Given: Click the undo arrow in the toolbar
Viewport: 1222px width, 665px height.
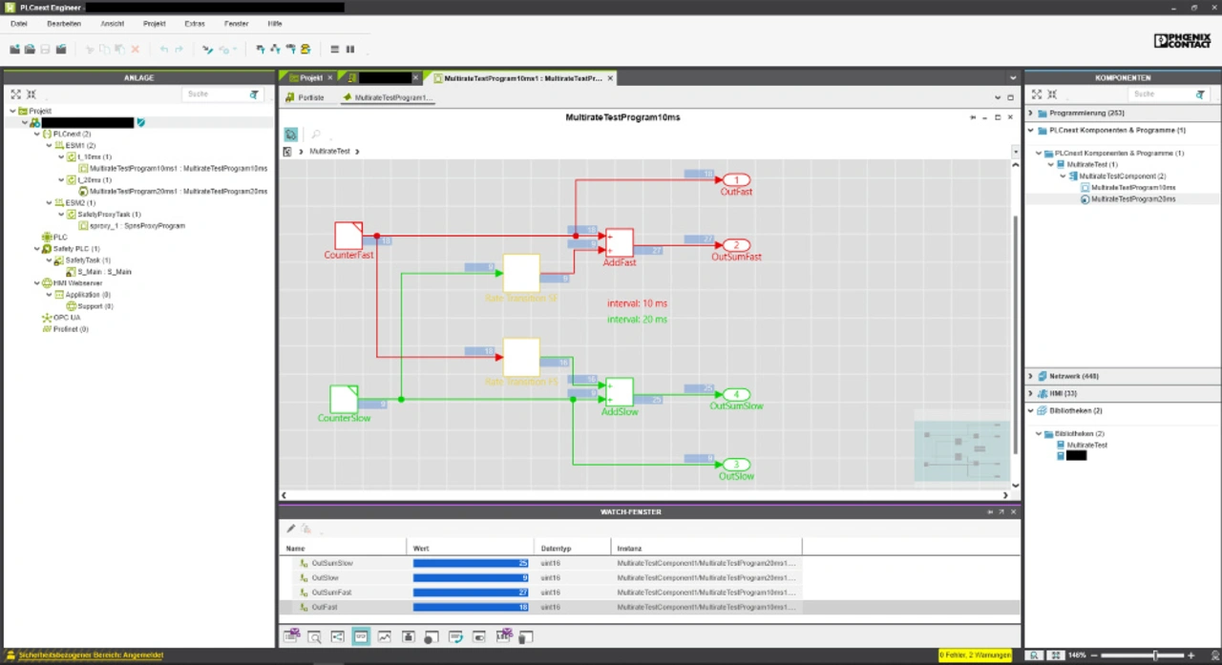Looking at the screenshot, I should [164, 50].
